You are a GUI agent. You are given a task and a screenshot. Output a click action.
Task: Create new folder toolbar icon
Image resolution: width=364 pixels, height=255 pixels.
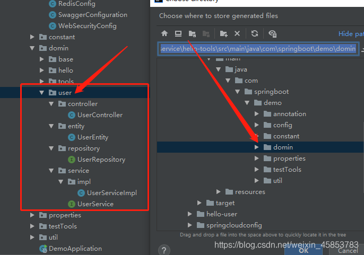coord(223,34)
